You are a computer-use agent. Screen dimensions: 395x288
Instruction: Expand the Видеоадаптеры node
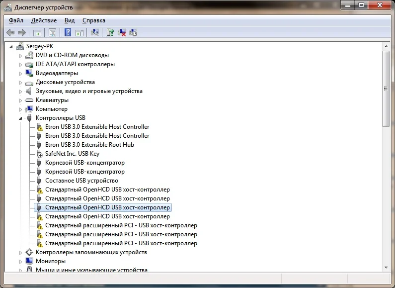[x=20, y=74]
